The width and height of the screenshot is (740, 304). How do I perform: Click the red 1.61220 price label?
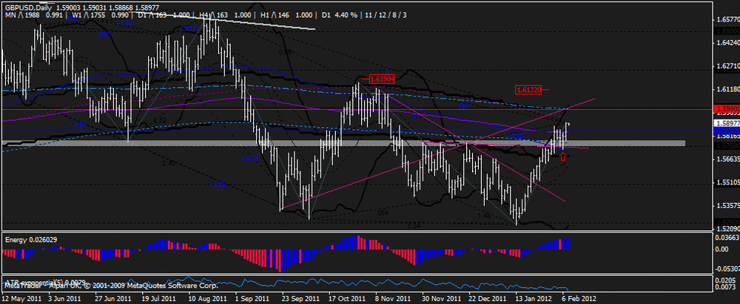[x=529, y=89]
